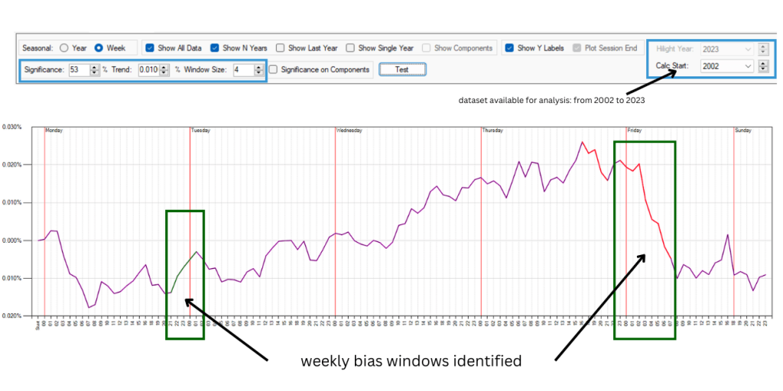The image size is (783, 391).
Task: Click the Friday label on chart
Action: 635,130
